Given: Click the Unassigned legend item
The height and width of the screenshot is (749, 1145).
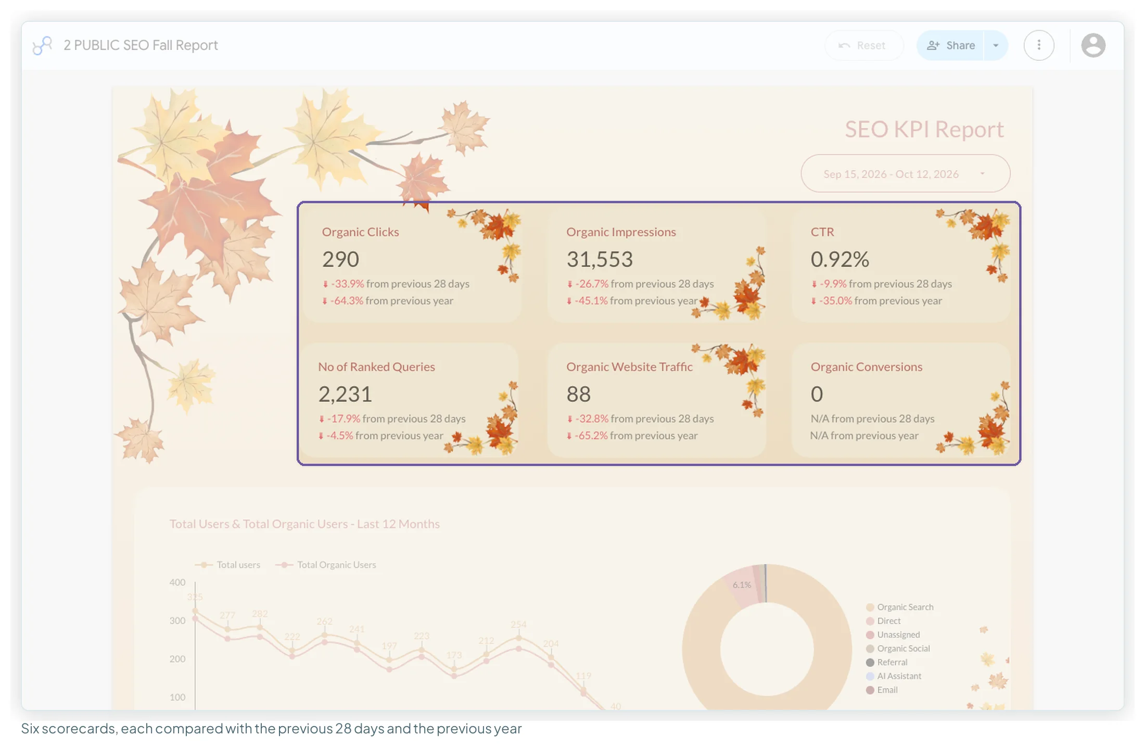Looking at the screenshot, I should (x=893, y=635).
